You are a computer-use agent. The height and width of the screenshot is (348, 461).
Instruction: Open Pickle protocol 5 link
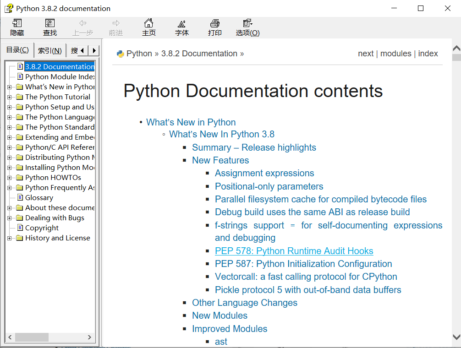[308, 290]
